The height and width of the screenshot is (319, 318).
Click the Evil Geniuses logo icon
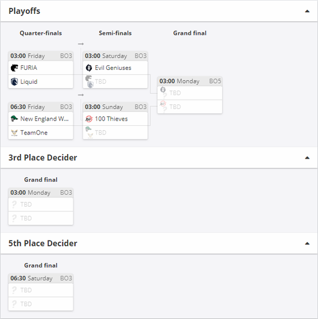tap(89, 67)
